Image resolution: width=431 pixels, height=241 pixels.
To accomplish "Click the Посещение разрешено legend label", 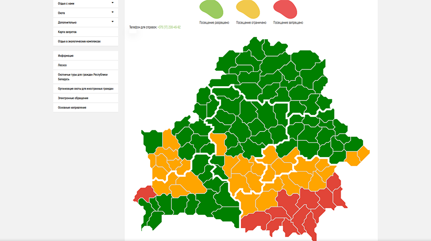I will pyautogui.click(x=214, y=23).
